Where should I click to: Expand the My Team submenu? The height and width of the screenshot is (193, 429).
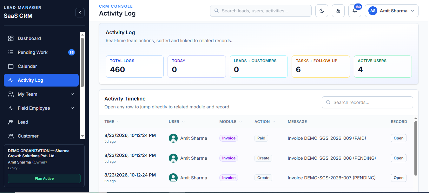tap(41, 94)
